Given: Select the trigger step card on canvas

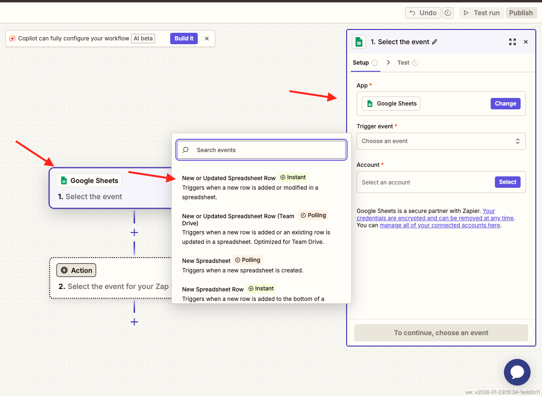Looking at the screenshot, I should click(111, 188).
